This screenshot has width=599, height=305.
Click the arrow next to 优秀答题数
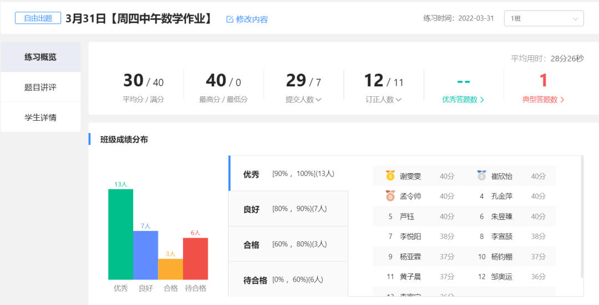pos(482,100)
